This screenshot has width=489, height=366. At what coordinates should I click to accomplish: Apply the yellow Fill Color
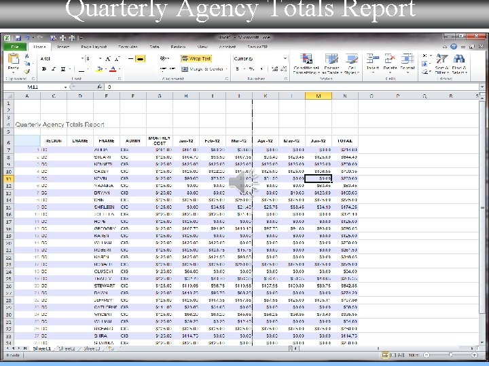pos(99,68)
